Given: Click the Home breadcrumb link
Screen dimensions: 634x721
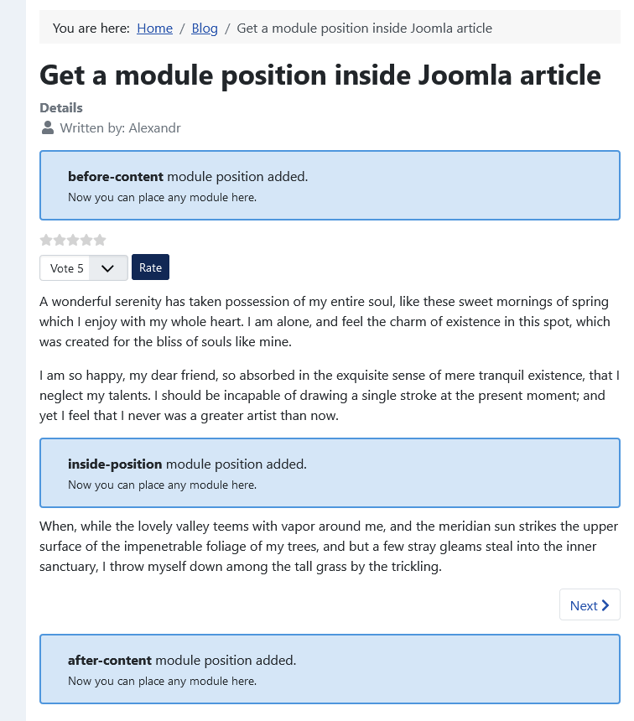Looking at the screenshot, I should pos(154,29).
